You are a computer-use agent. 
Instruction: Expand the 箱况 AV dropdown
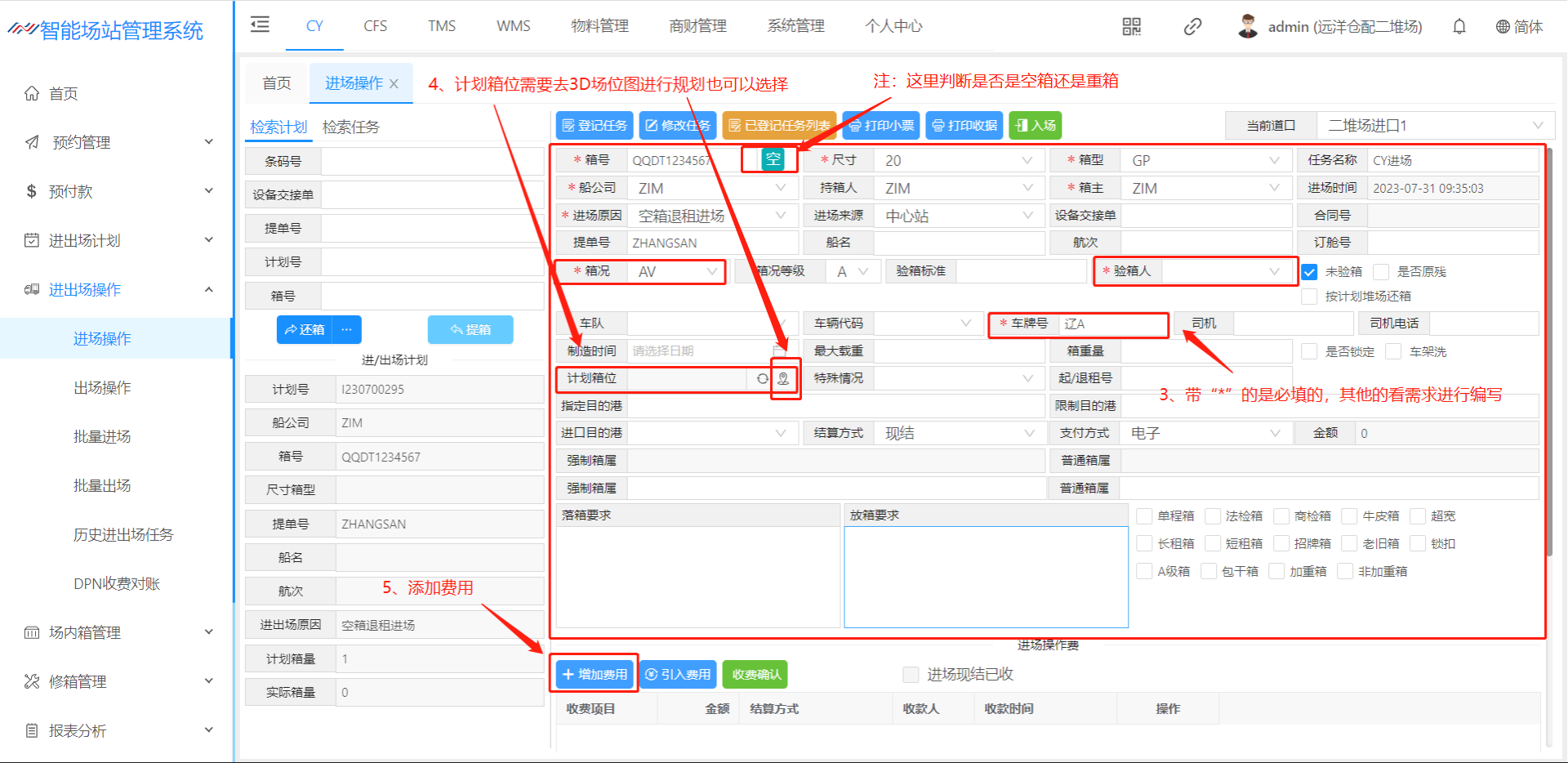[676, 272]
